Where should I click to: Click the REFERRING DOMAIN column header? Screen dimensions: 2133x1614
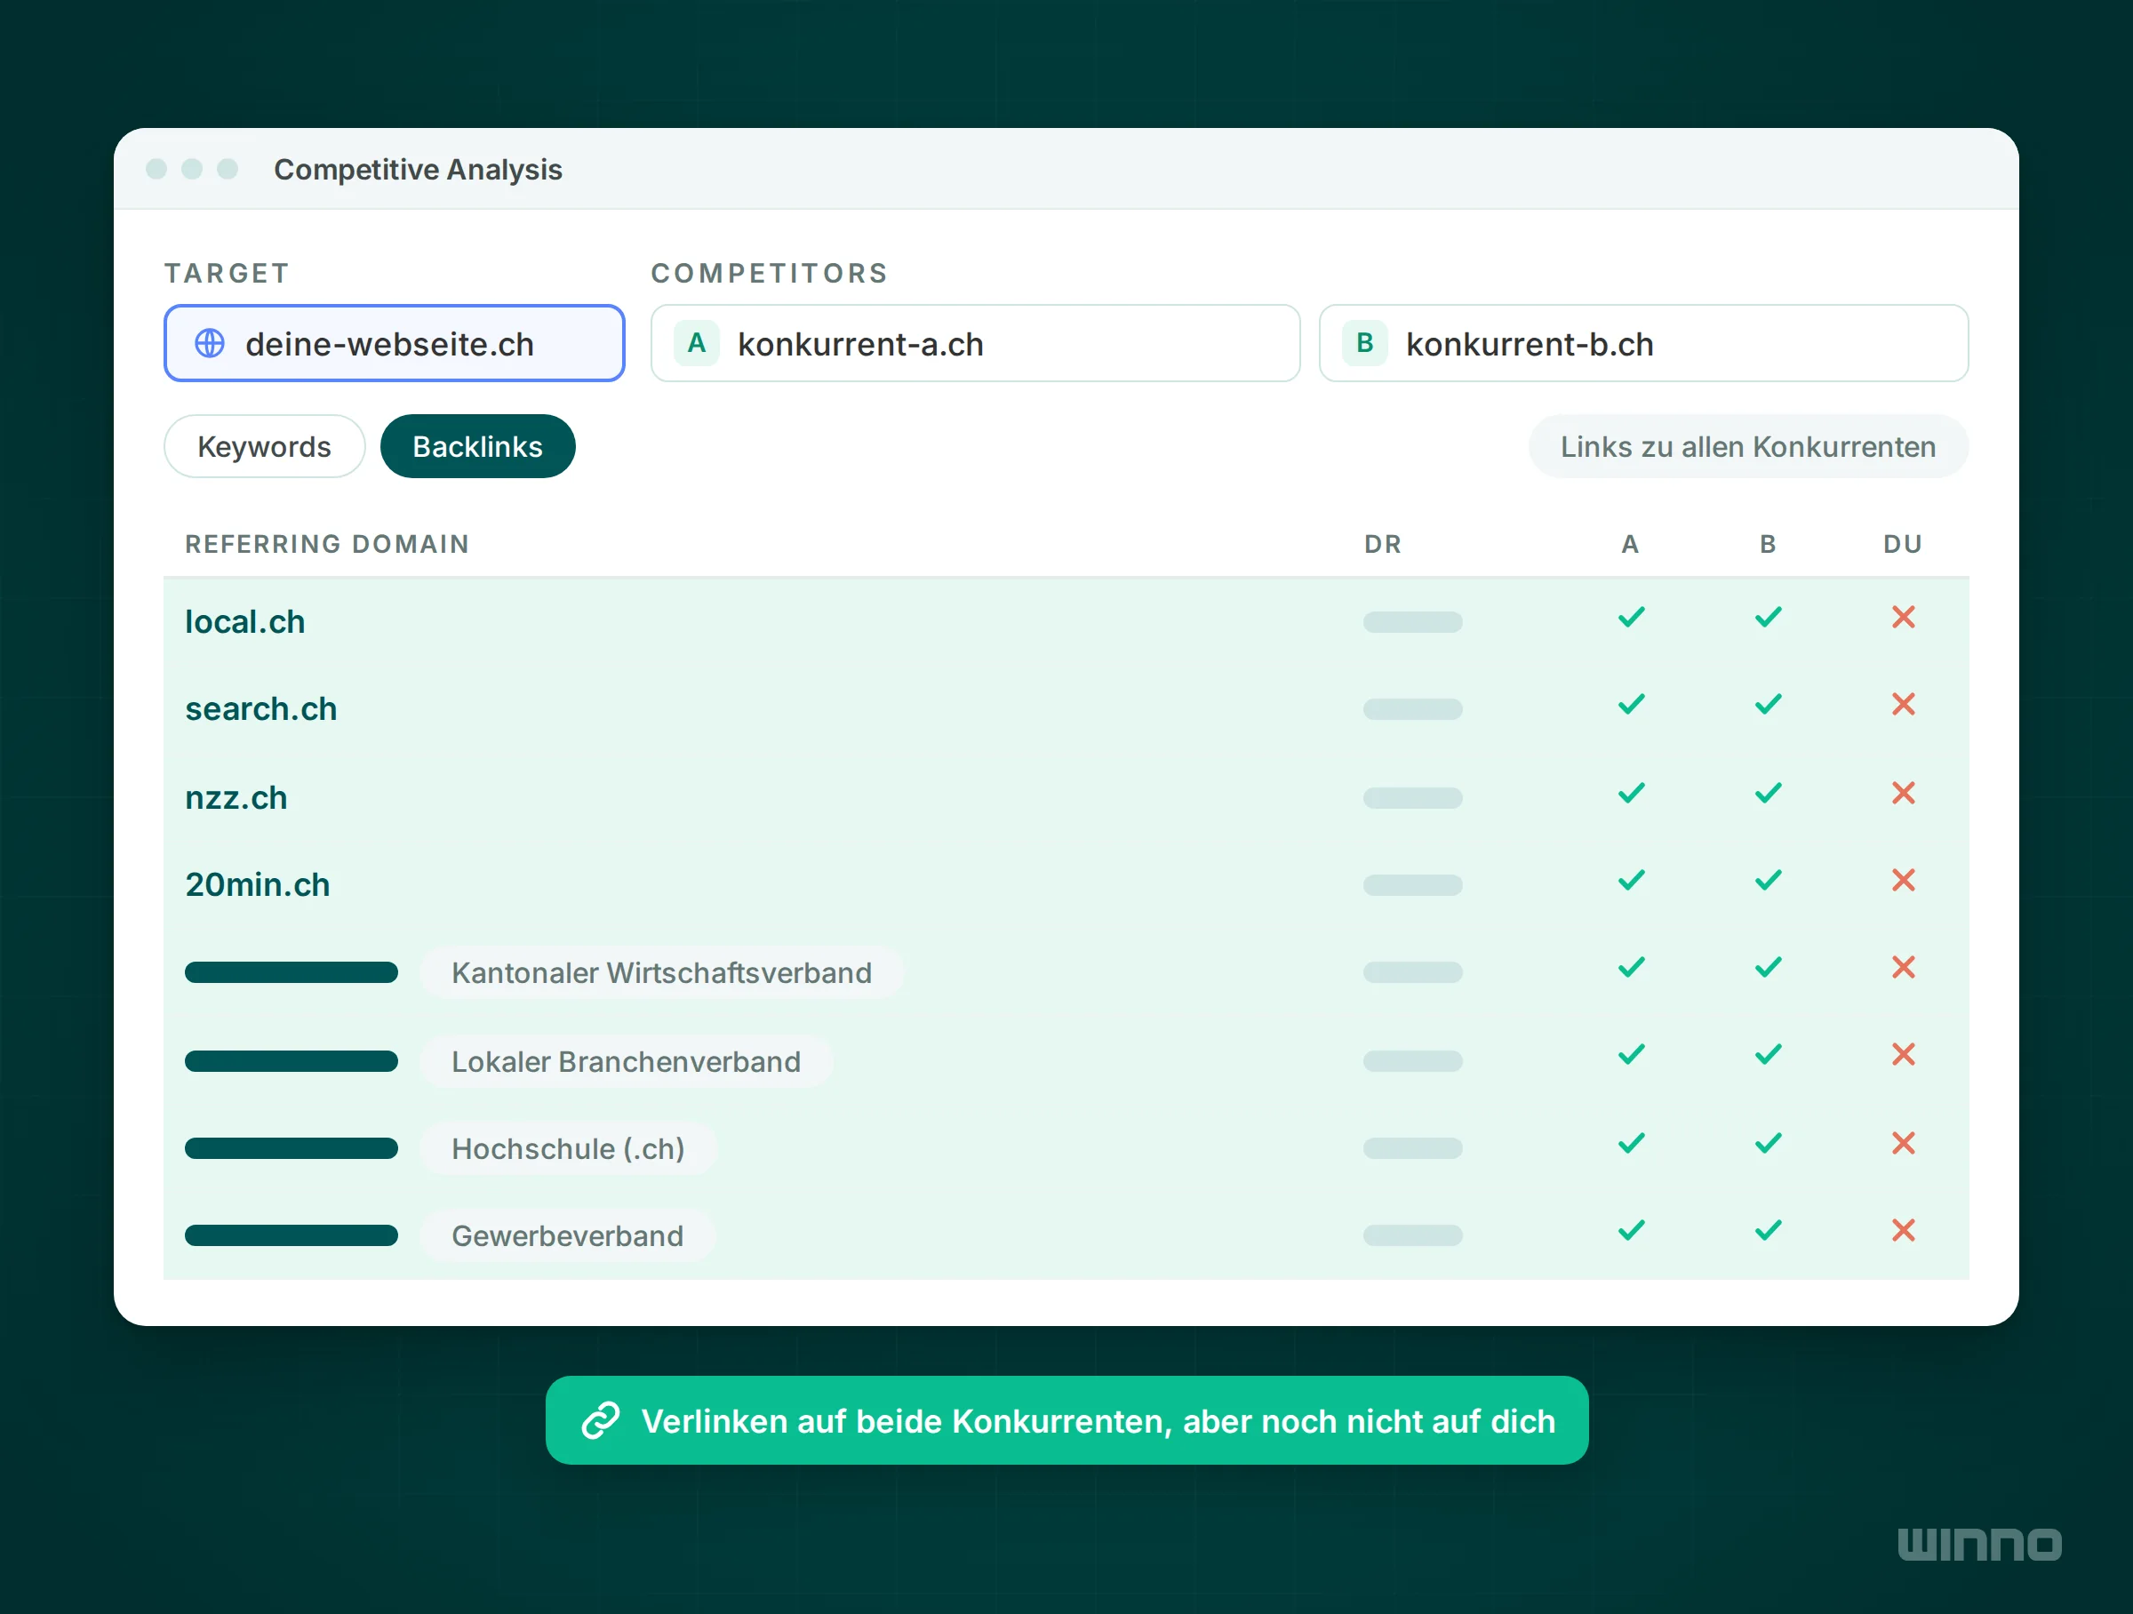coord(327,544)
